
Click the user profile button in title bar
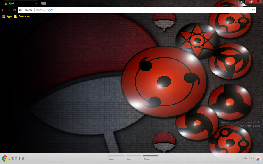point(241,2)
